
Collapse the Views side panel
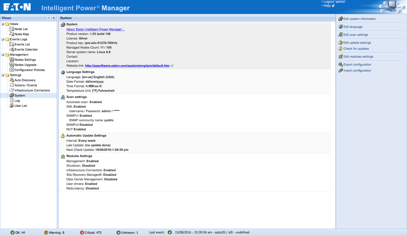[x=49, y=18]
